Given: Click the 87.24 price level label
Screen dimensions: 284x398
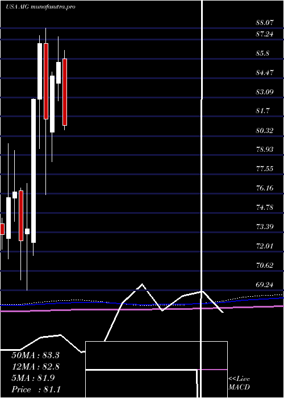Looking at the screenshot, I should point(265,34).
